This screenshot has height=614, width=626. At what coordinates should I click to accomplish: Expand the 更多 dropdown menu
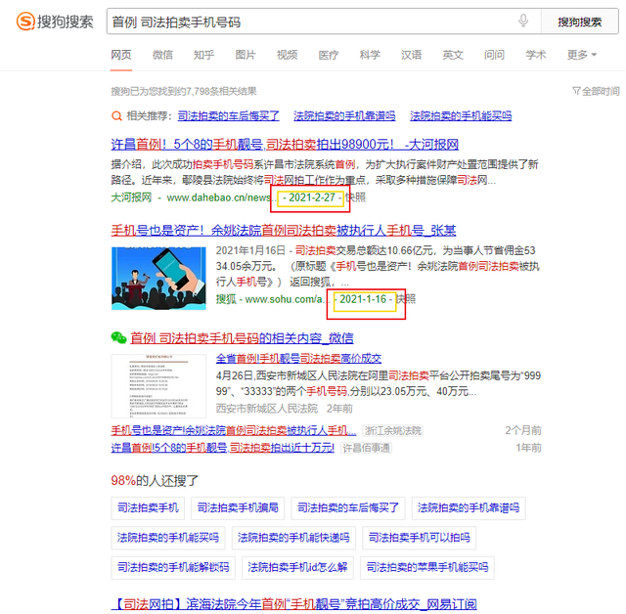point(581,55)
